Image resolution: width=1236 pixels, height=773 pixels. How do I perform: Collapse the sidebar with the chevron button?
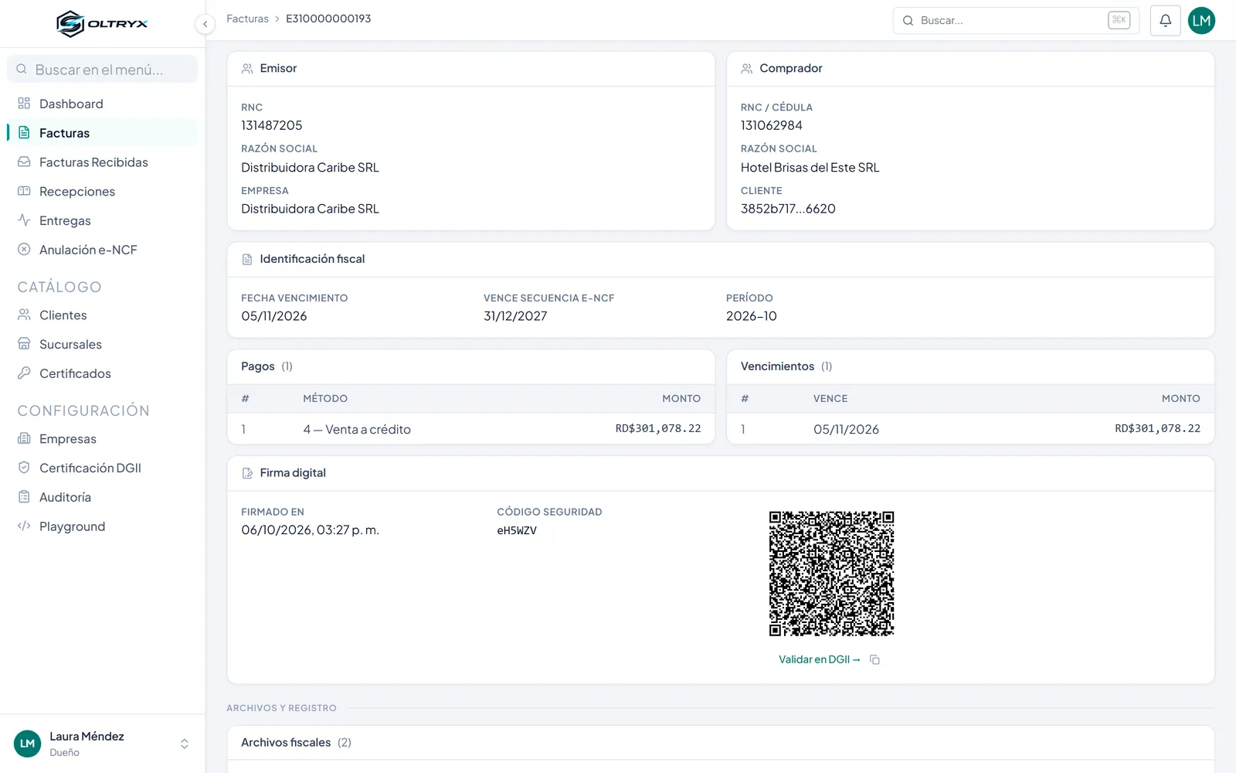pyautogui.click(x=205, y=24)
